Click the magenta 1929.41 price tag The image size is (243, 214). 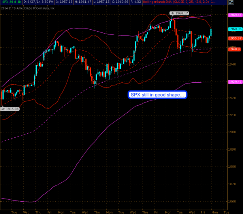(235, 82)
